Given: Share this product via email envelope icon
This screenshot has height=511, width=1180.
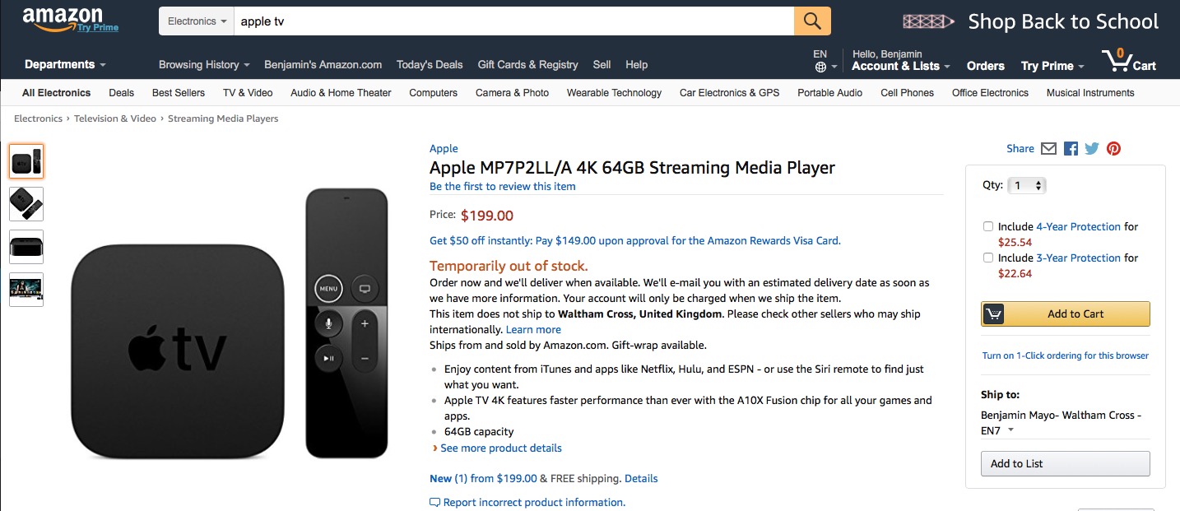Looking at the screenshot, I should [x=1048, y=149].
